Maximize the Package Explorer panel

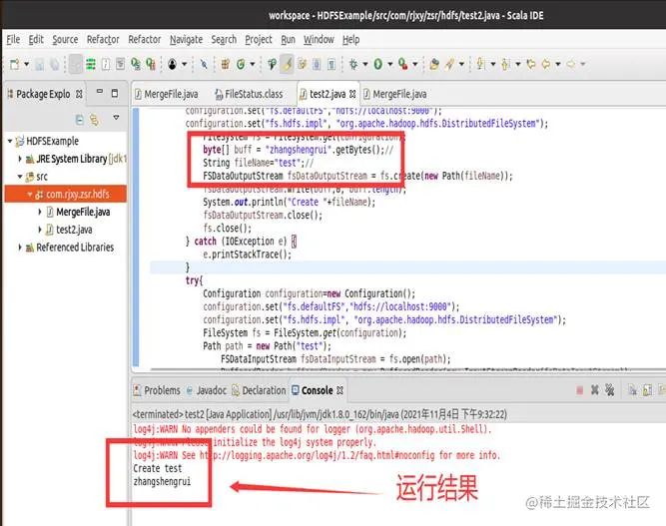(x=114, y=93)
